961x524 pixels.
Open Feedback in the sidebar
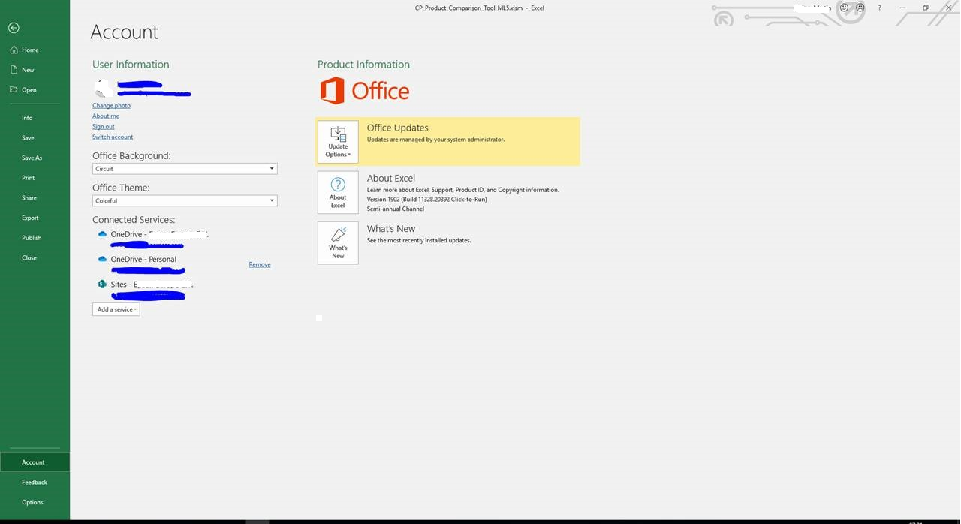pyautogui.click(x=35, y=483)
